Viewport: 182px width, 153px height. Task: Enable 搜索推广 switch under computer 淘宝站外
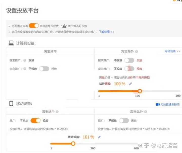[129, 60]
